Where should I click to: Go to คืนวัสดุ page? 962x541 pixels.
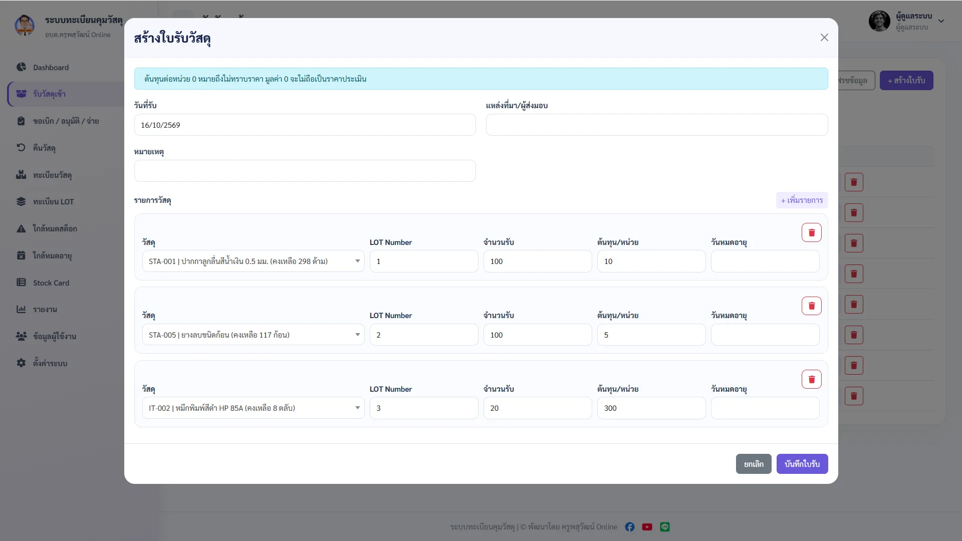[x=44, y=148]
